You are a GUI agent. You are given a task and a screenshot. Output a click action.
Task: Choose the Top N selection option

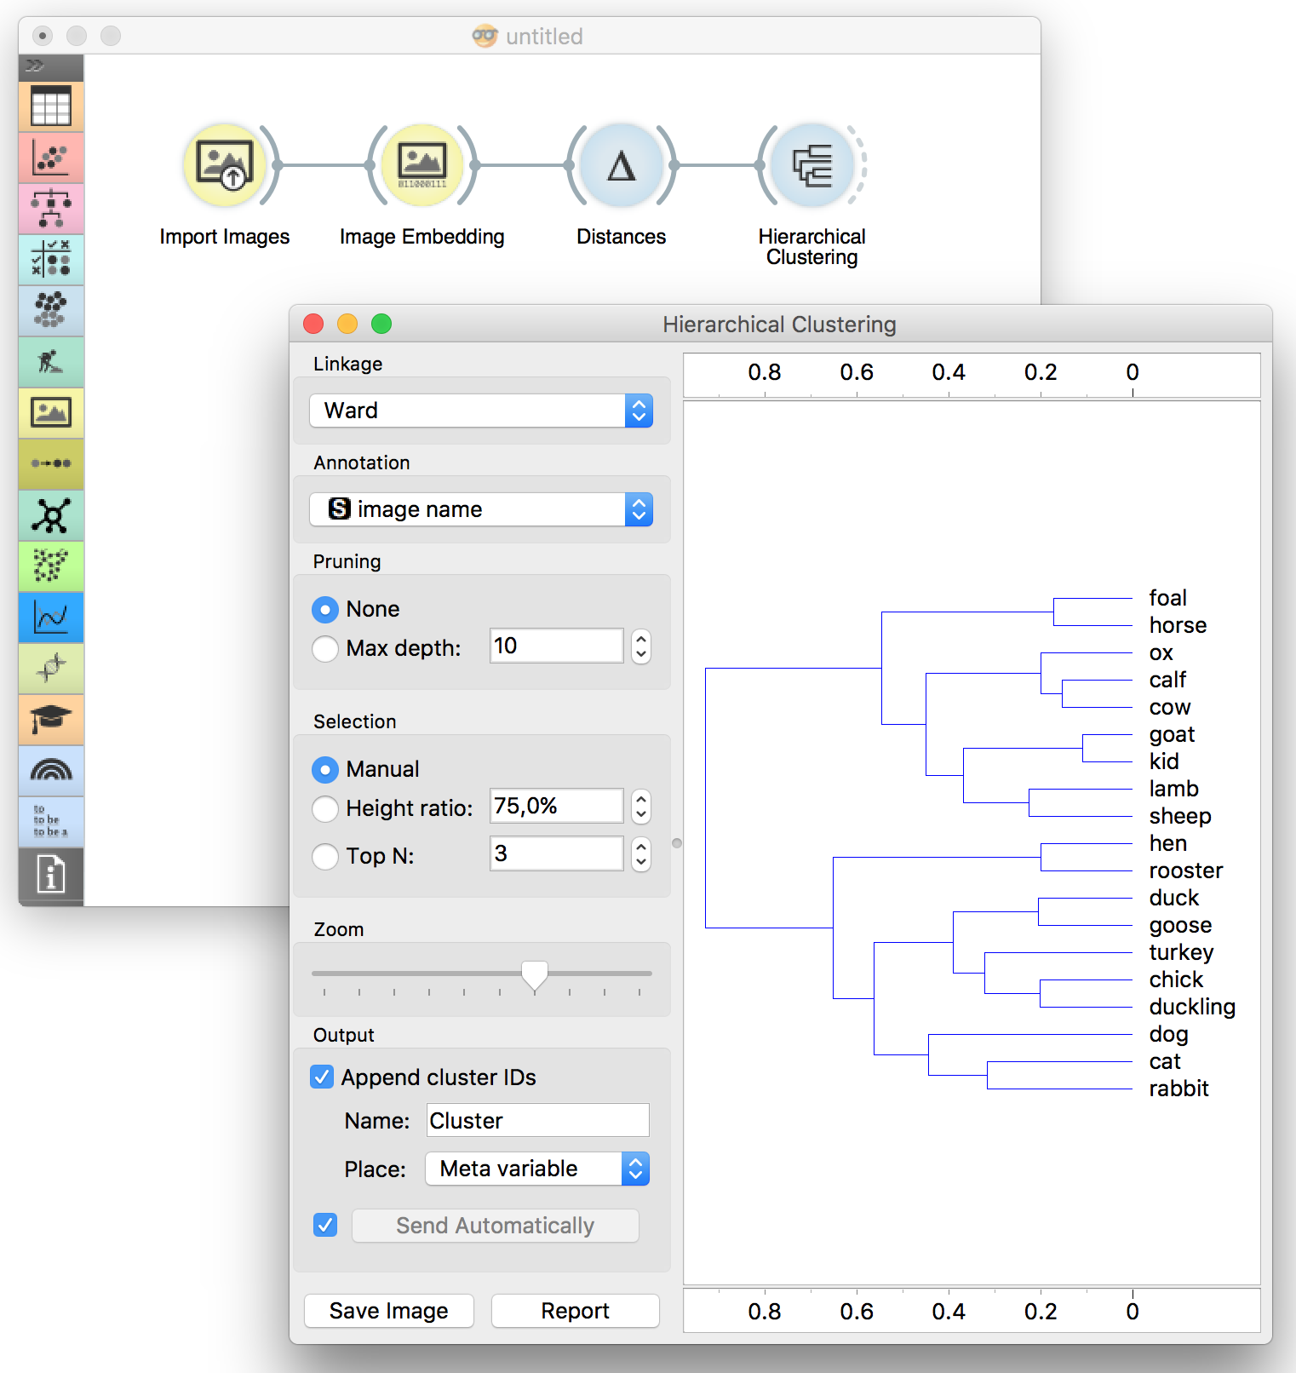click(x=325, y=856)
